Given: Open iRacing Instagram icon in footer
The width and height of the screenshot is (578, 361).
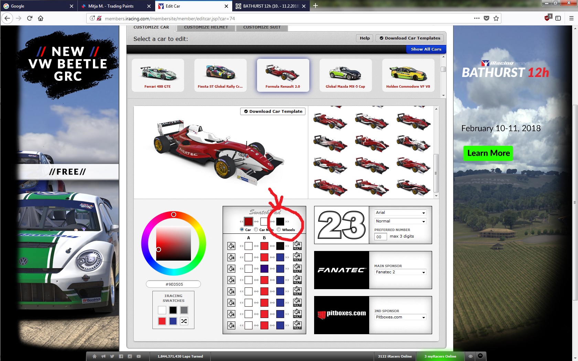Looking at the screenshot, I should [x=130, y=357].
